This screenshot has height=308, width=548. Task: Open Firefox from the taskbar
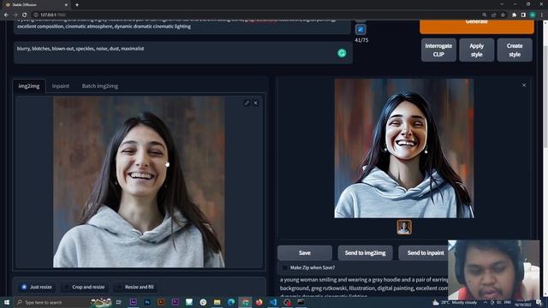pos(259,302)
